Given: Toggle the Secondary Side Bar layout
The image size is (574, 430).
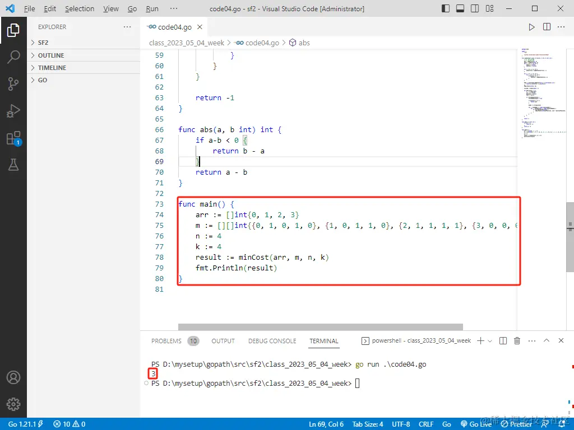Looking at the screenshot, I should click(475, 8).
